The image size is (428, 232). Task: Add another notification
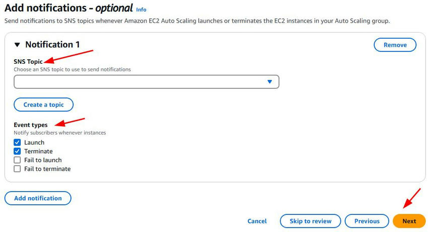pos(38,198)
